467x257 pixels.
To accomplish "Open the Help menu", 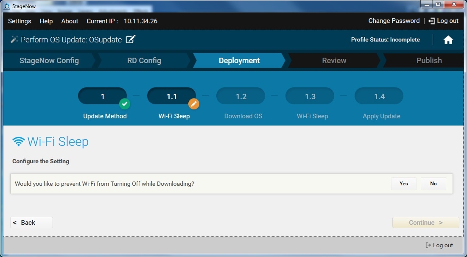I will [46, 21].
